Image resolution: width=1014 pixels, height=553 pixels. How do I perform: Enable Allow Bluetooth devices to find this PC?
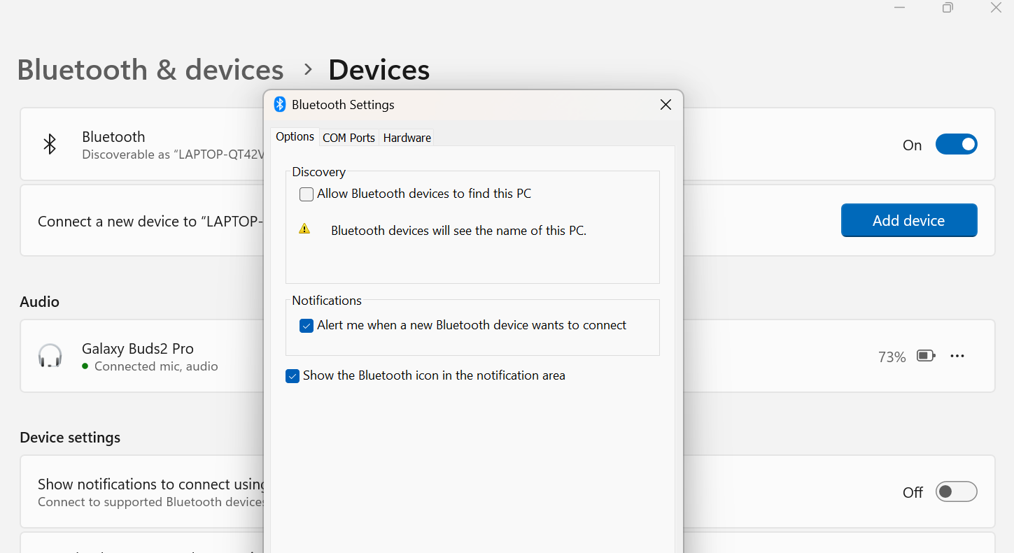click(307, 194)
